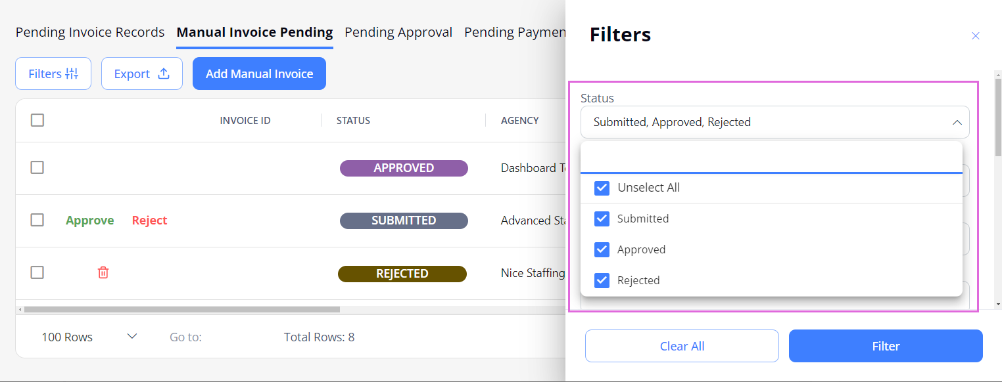The width and height of the screenshot is (1002, 382).
Task: Open the 100 Rows page size dropdown
Action: coord(89,337)
